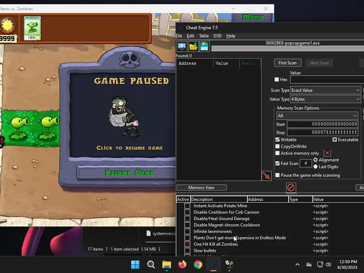Enable CopyOnWrite
Screen dimensions: 364x273
point(277,146)
